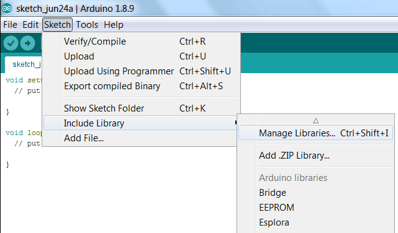Include the Bridge library
This screenshot has width=398, height=233.
point(315,193)
